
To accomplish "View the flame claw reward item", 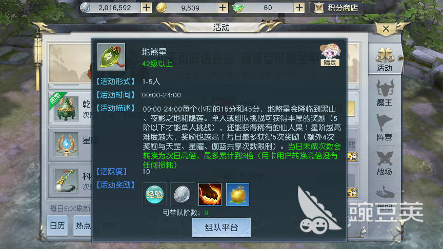I will click(x=210, y=194).
